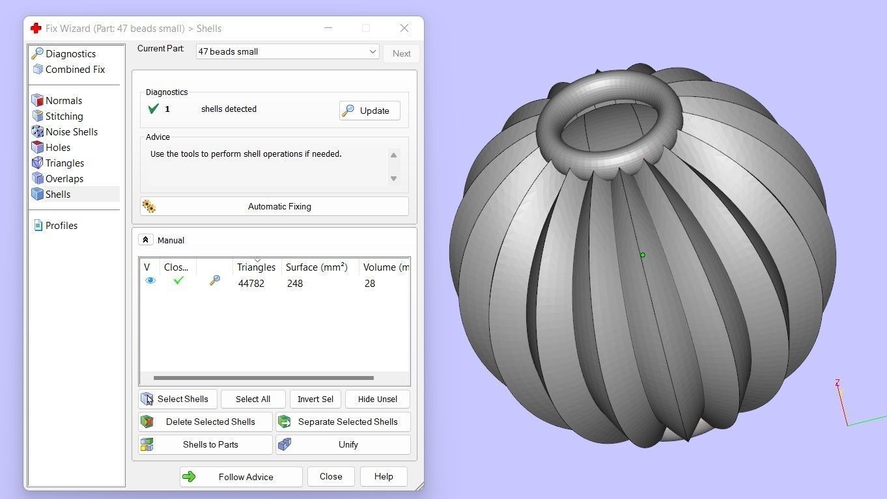Run Automatic Fixing
Image resolution: width=887 pixels, height=499 pixels.
pos(274,206)
